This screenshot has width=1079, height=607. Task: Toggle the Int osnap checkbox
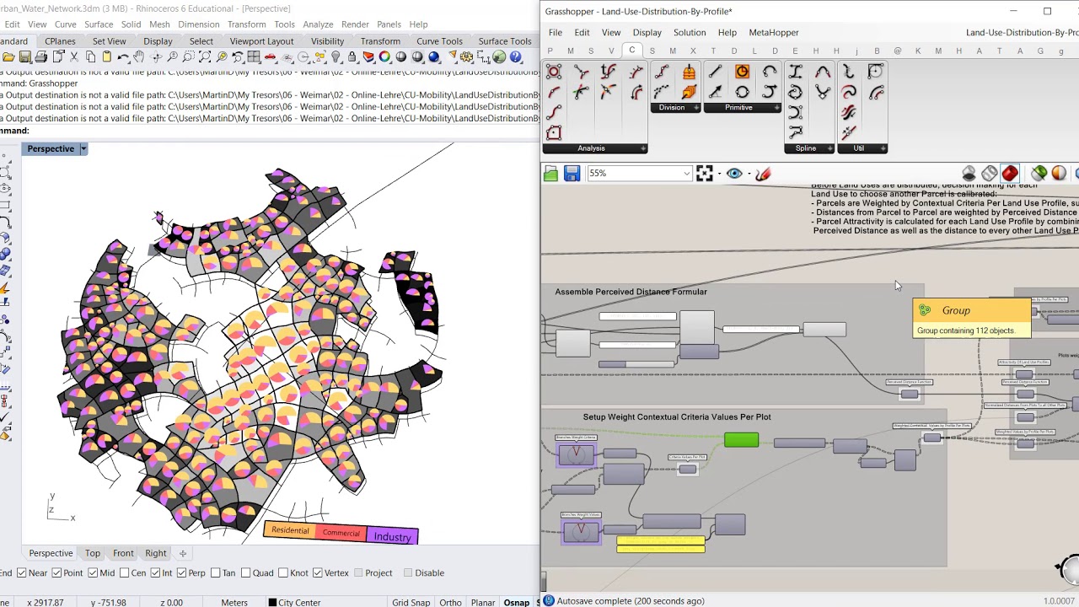point(154,573)
